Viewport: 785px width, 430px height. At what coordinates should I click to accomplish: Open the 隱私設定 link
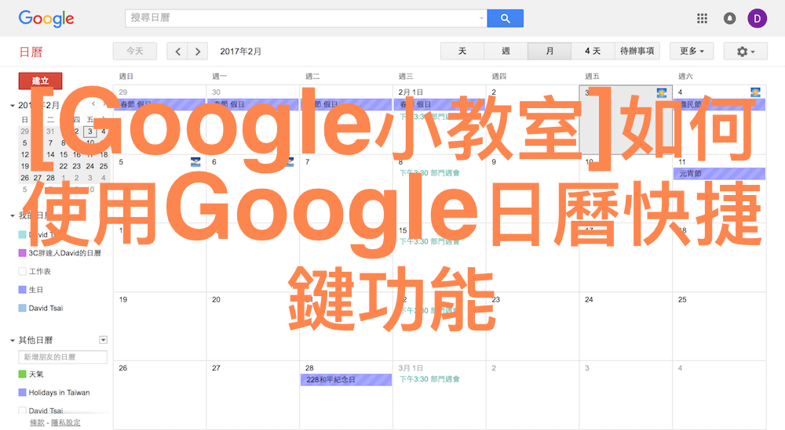pyautogui.click(x=66, y=422)
